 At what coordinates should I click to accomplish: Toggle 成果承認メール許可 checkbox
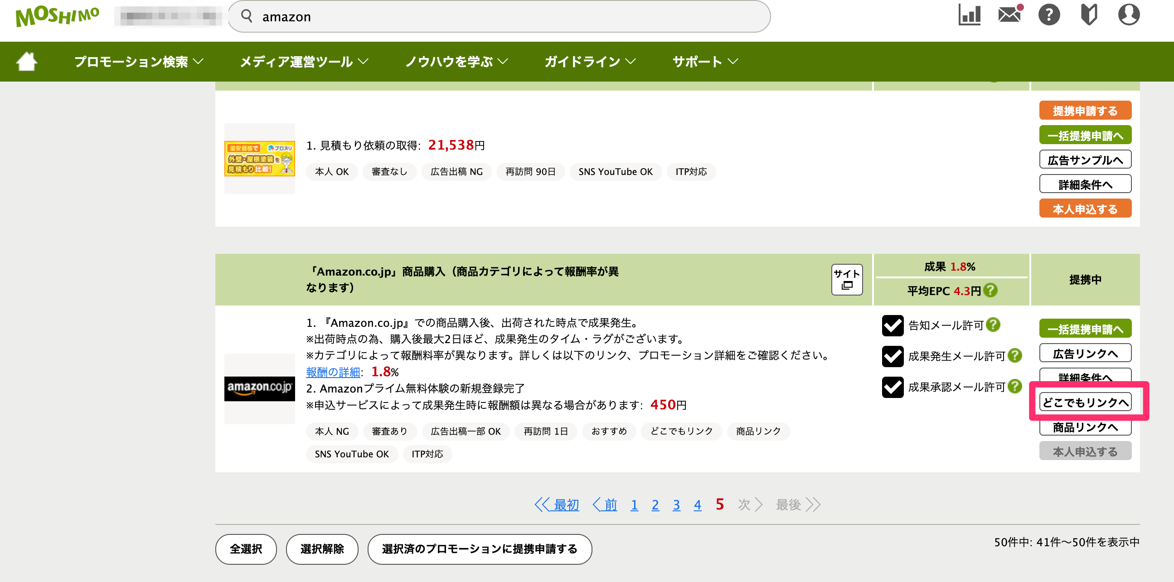pyautogui.click(x=893, y=388)
